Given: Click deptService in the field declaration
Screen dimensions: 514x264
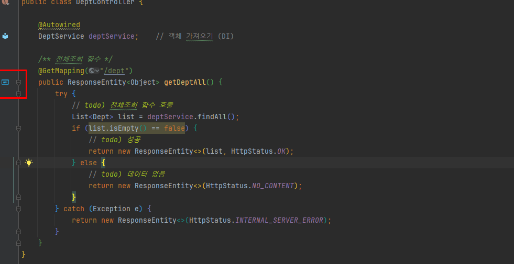Looking at the screenshot, I should click(112, 36).
